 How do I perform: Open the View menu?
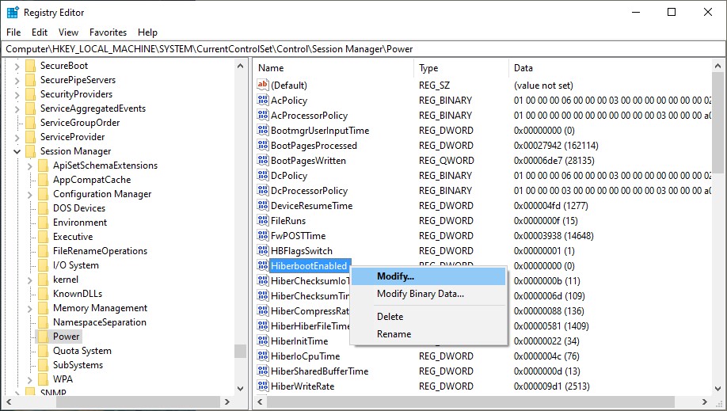point(68,32)
